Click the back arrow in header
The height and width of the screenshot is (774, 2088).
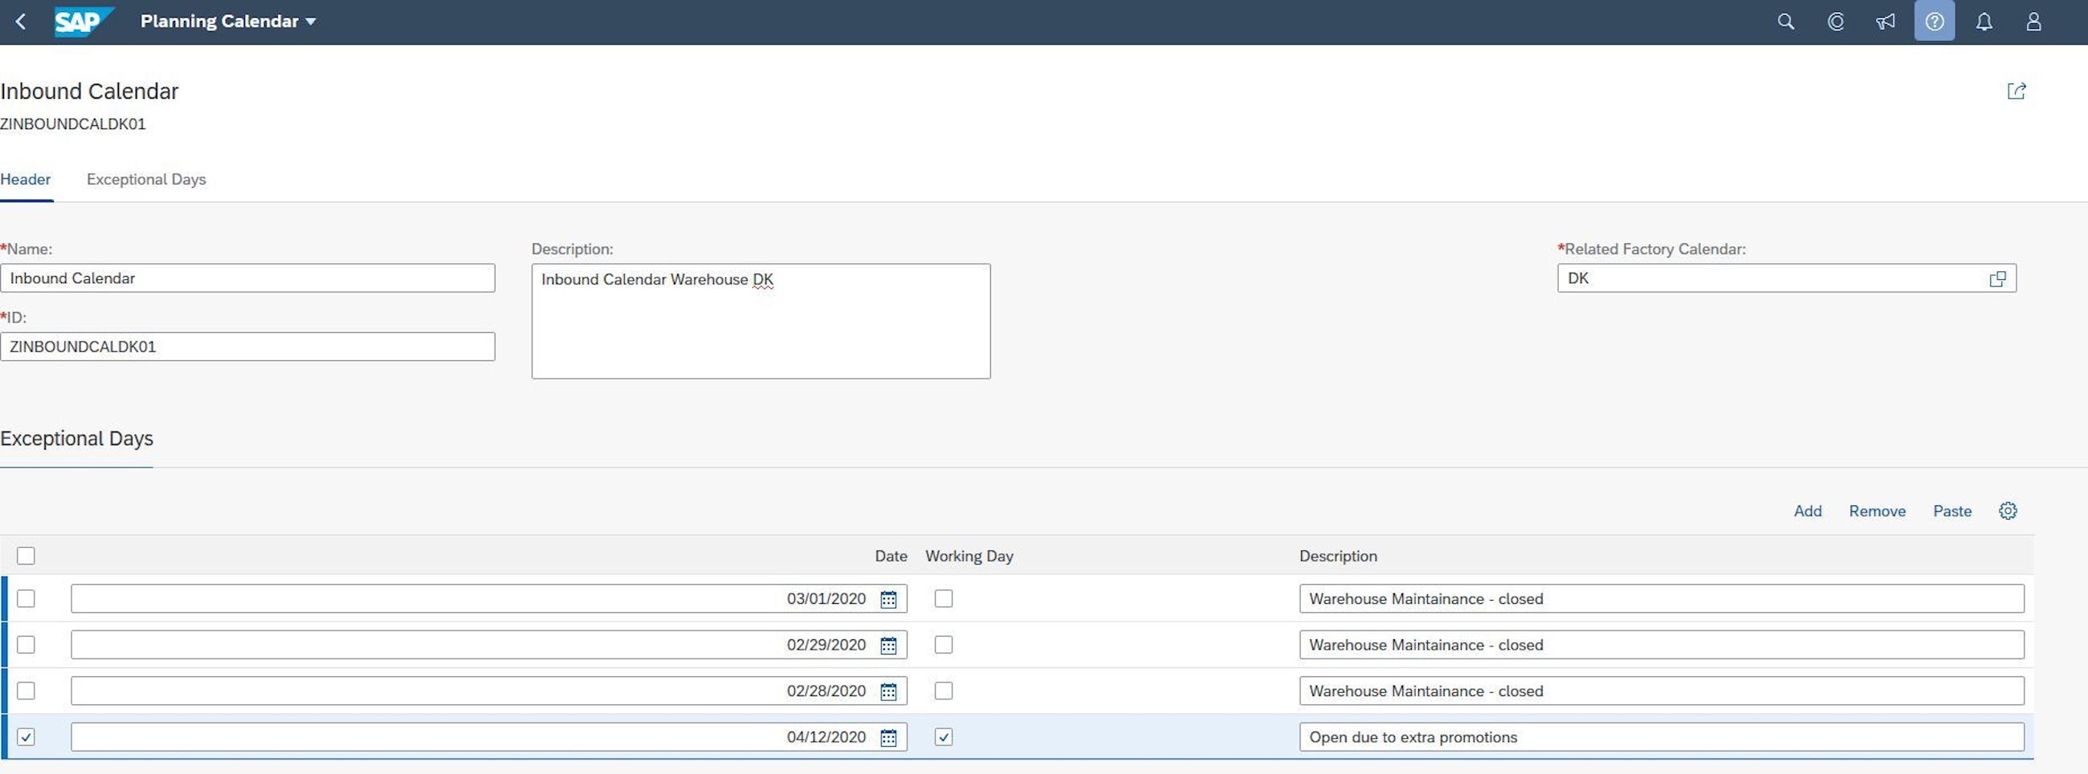pos(22,22)
